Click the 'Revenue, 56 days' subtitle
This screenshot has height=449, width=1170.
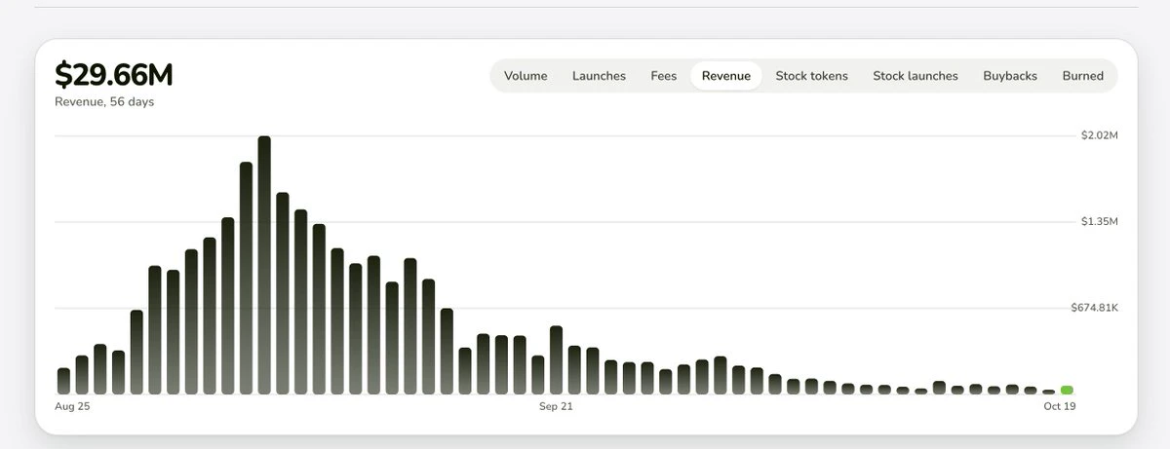tap(104, 101)
